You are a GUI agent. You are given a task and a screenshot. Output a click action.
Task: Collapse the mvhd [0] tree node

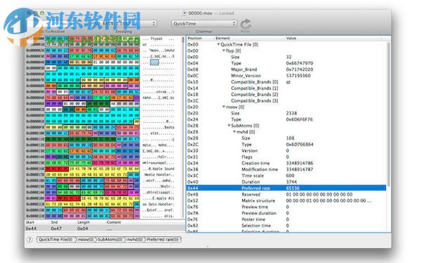234,132
